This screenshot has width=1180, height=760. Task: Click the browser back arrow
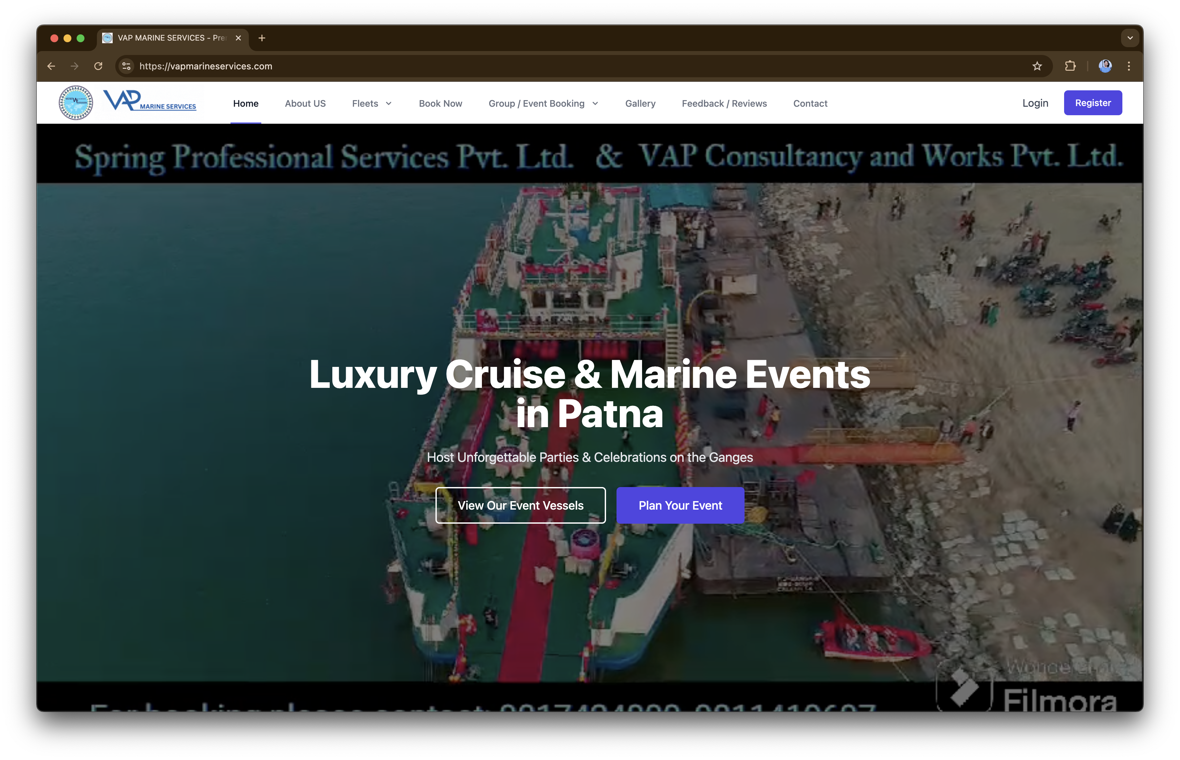pyautogui.click(x=51, y=66)
